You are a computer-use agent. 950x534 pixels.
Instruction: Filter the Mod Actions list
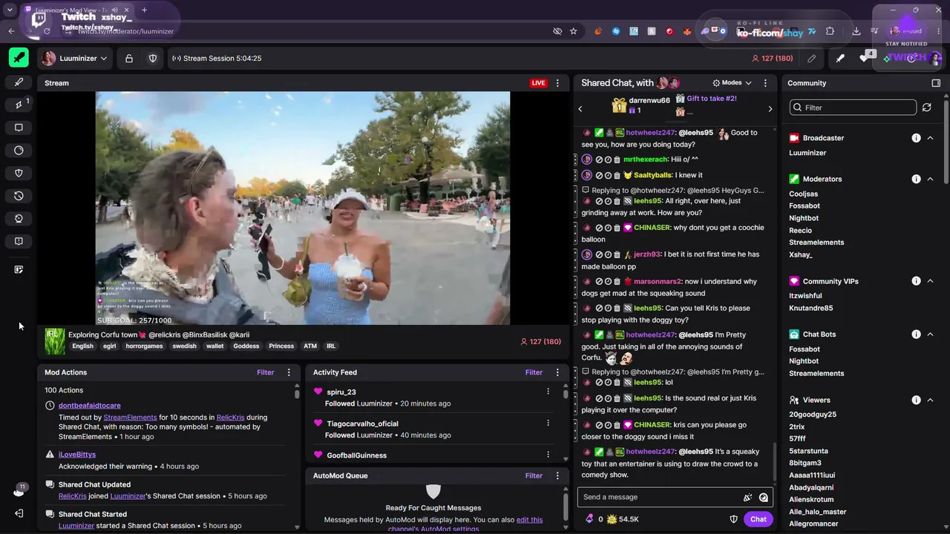point(265,372)
